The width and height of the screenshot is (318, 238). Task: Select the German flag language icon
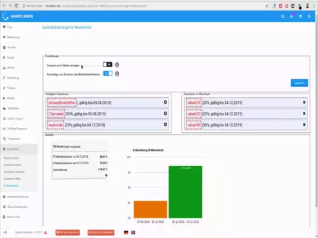126,233
